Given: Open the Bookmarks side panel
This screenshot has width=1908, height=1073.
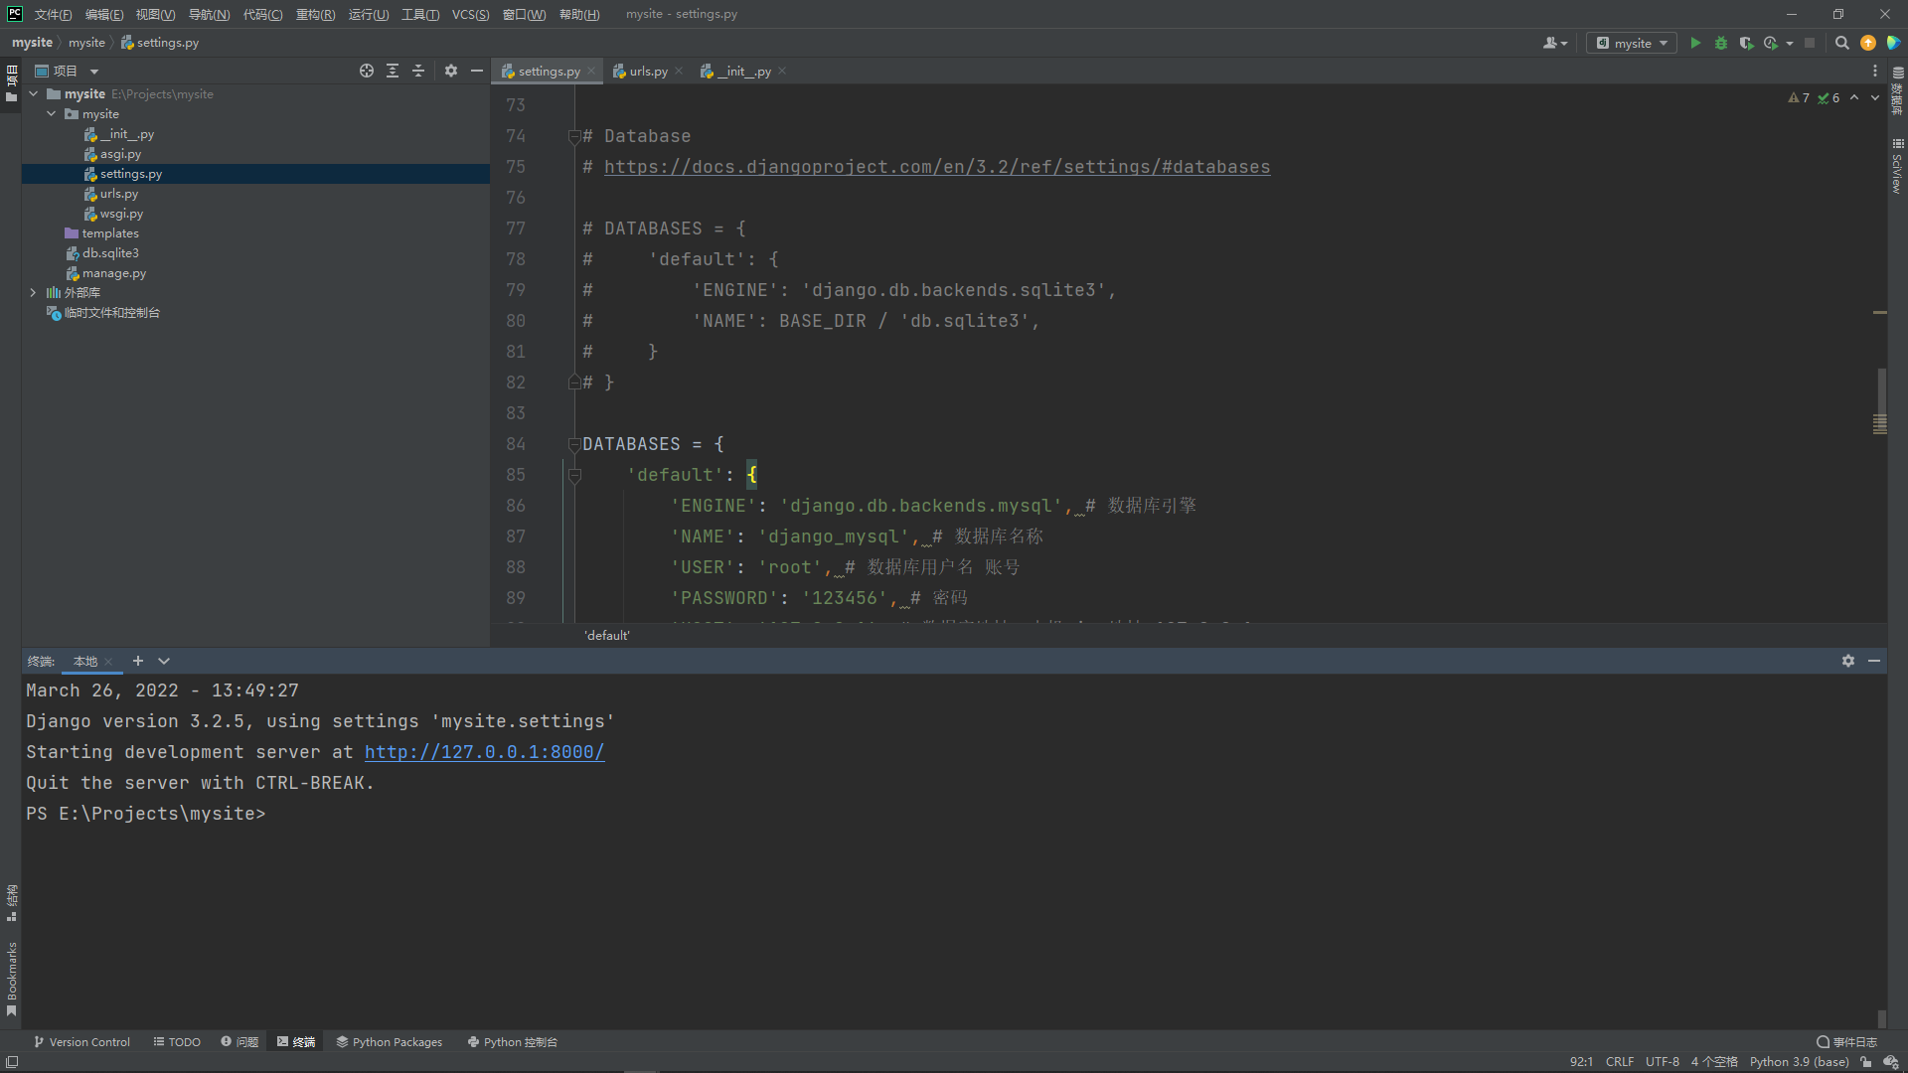Looking at the screenshot, I should [11, 980].
